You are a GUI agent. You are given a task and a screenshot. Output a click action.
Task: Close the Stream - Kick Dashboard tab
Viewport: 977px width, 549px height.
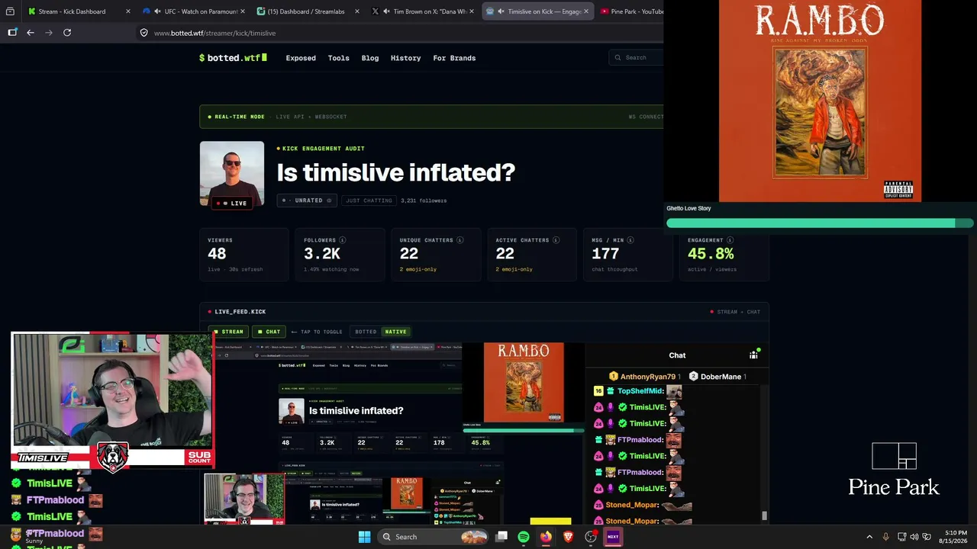click(x=127, y=11)
